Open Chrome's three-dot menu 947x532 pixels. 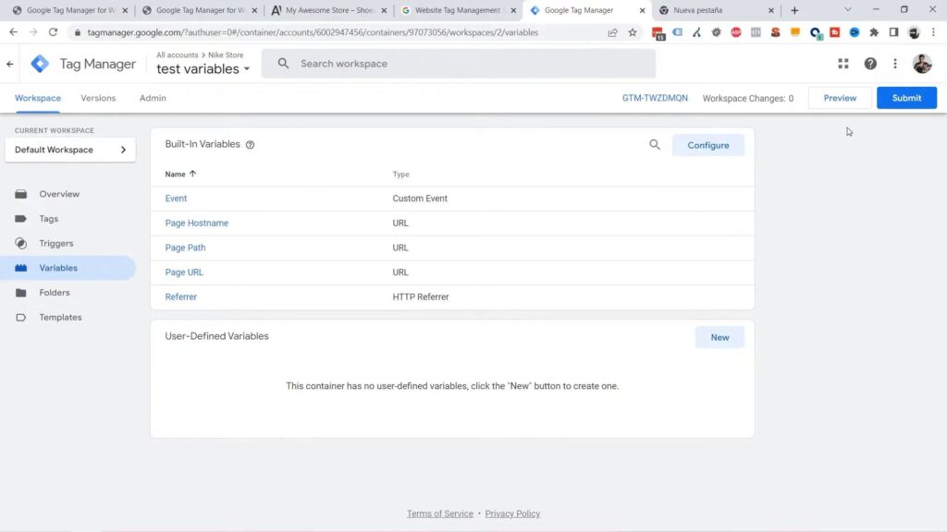coord(933,32)
